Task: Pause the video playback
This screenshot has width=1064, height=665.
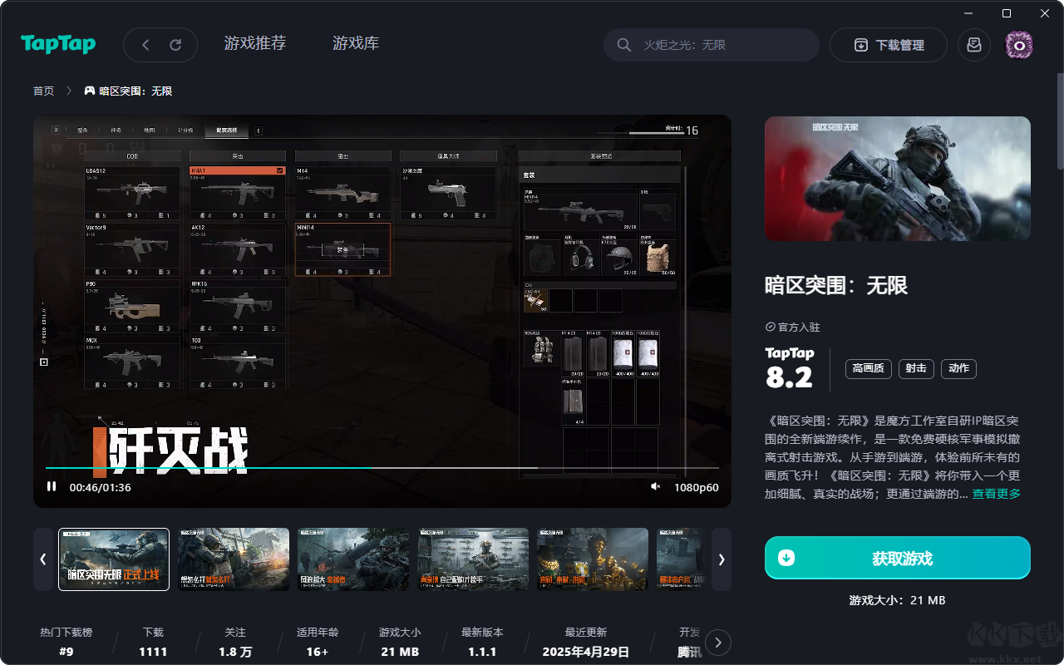Action: tap(52, 487)
